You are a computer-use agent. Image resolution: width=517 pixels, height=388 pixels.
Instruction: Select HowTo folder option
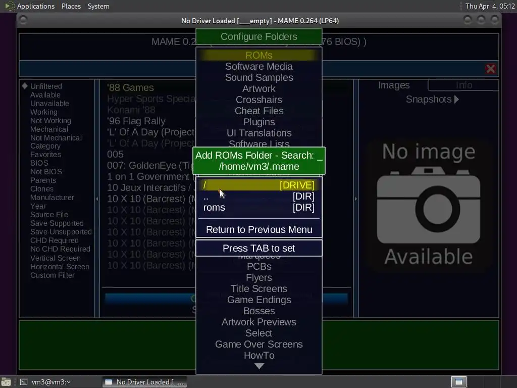tap(259, 355)
